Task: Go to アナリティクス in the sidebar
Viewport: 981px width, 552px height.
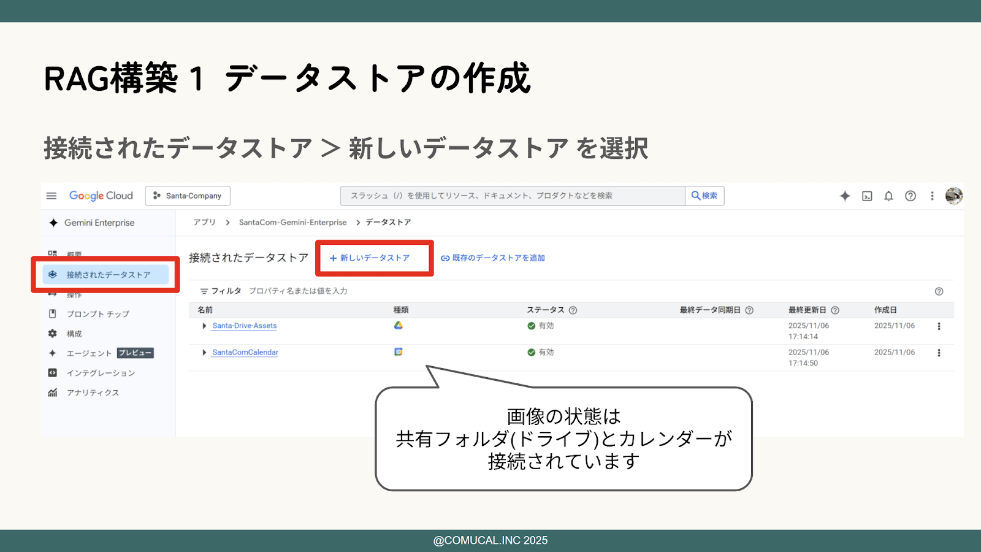Action: coord(93,393)
